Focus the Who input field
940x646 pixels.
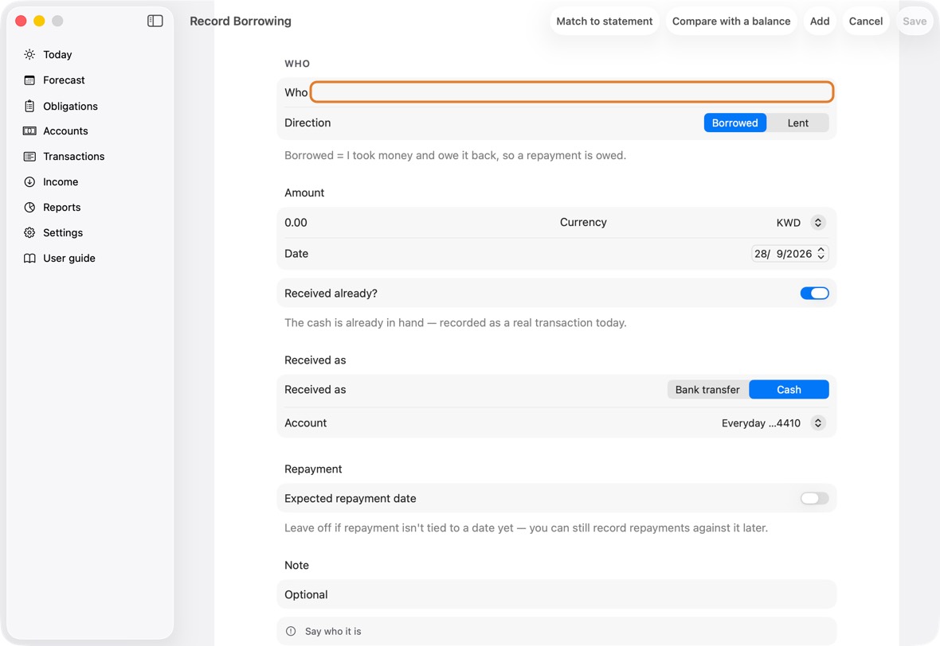[572, 92]
